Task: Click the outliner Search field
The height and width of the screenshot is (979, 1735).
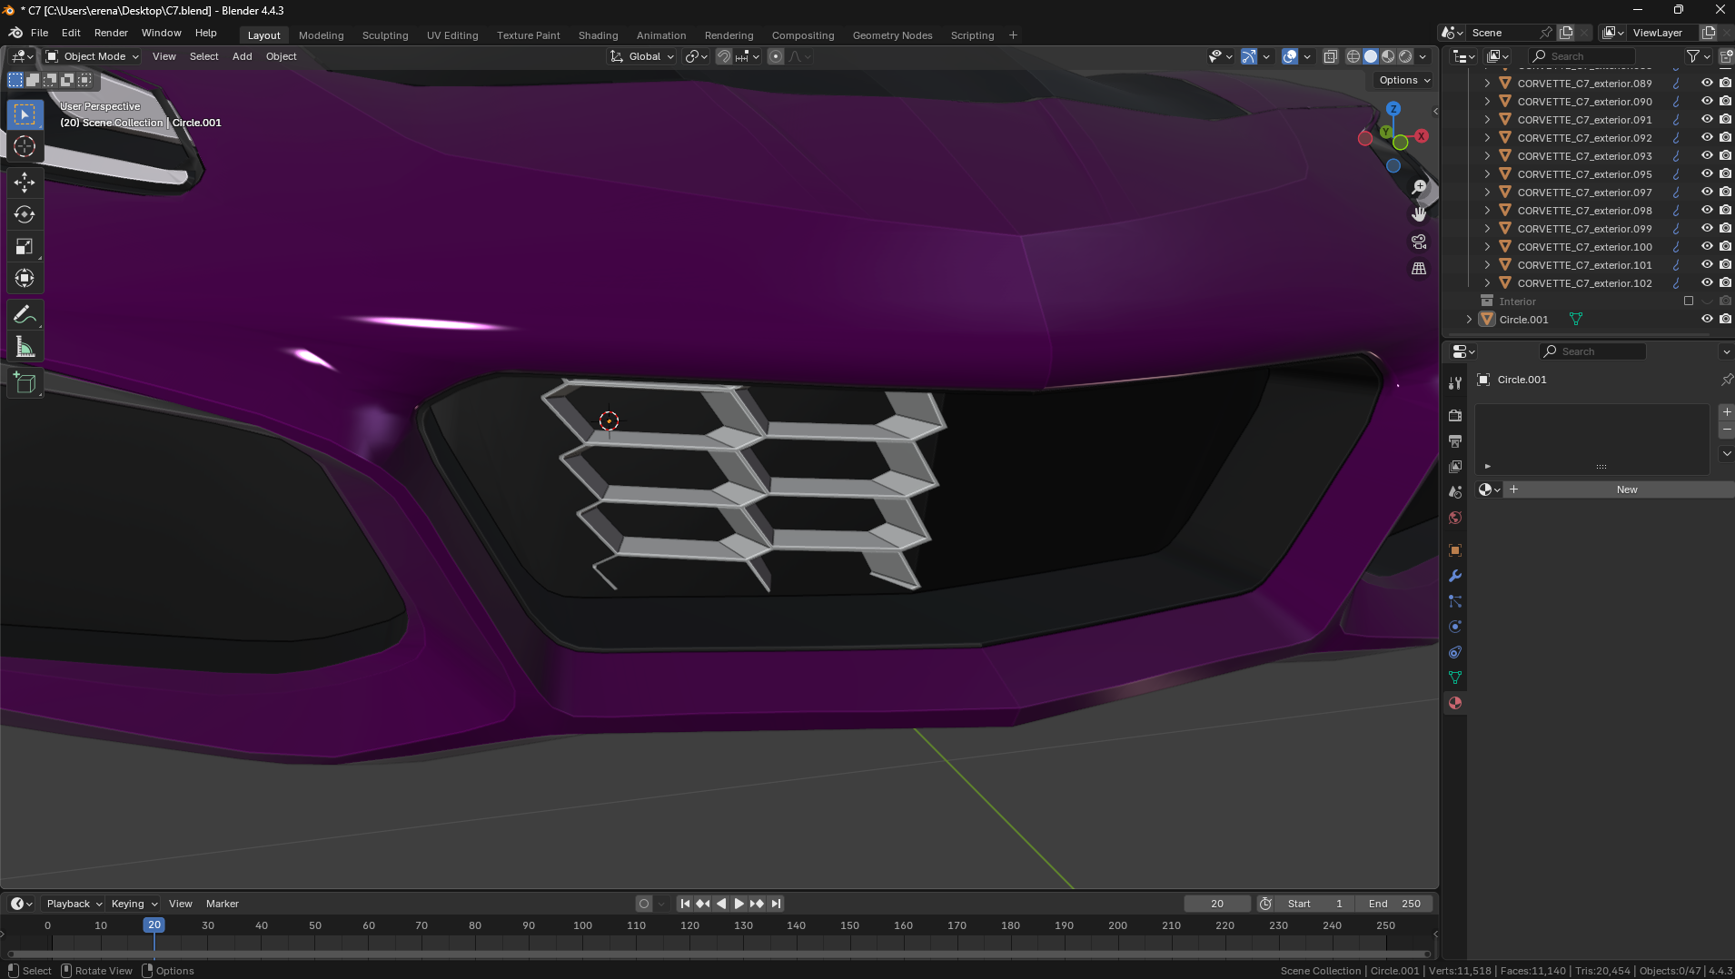Action: [x=1582, y=56]
